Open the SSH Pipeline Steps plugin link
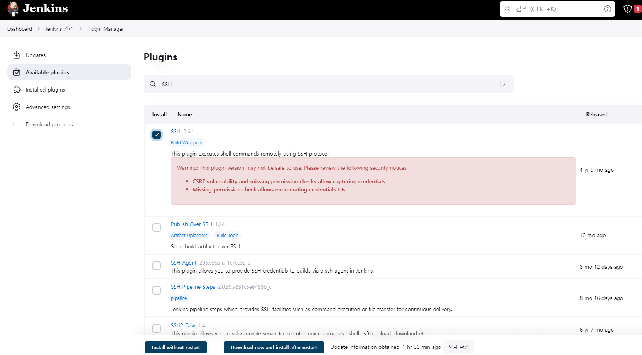This screenshot has height=355, width=642. point(193,287)
